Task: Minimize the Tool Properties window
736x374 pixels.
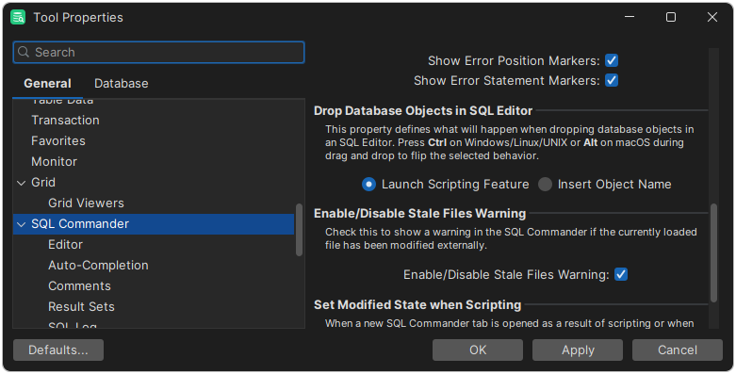Action: point(630,17)
